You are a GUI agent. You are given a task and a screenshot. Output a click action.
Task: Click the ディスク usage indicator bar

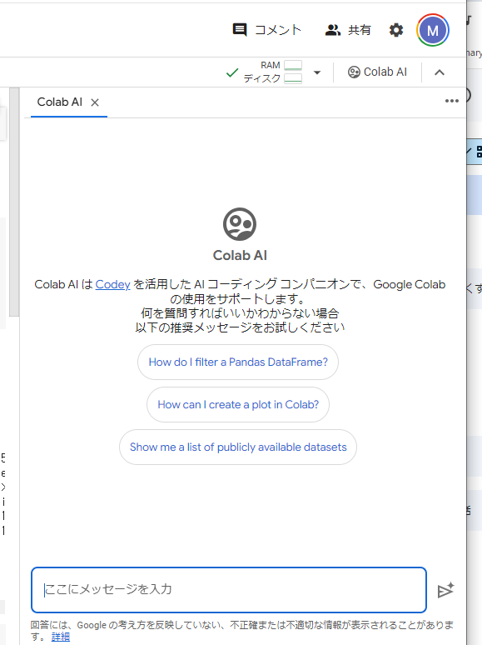click(293, 78)
